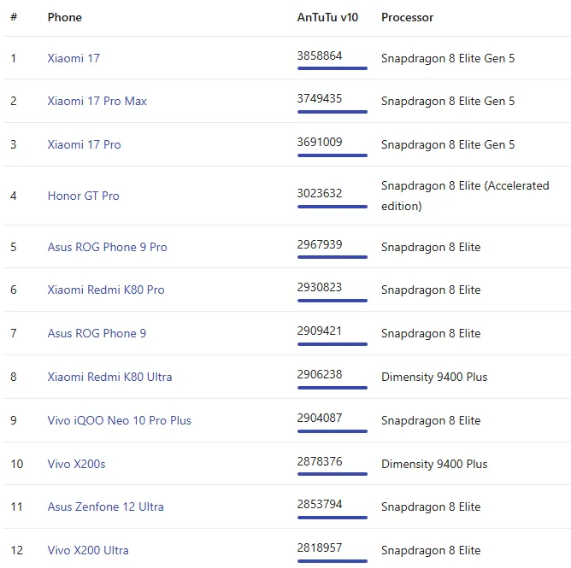Open the Honor GT Pro page
The image size is (571, 568).
pos(83,196)
